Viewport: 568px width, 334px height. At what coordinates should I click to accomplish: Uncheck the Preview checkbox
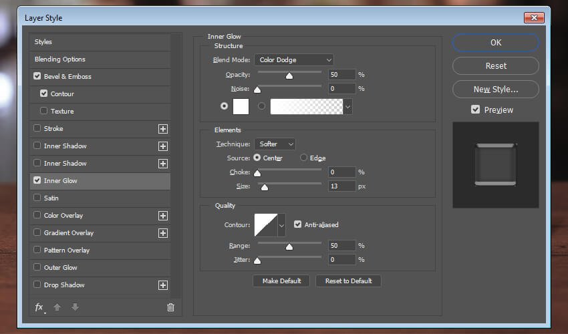point(475,110)
